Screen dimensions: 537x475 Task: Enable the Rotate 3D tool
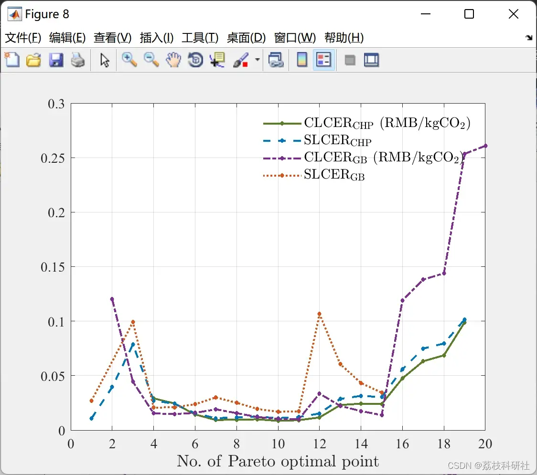[x=195, y=60]
